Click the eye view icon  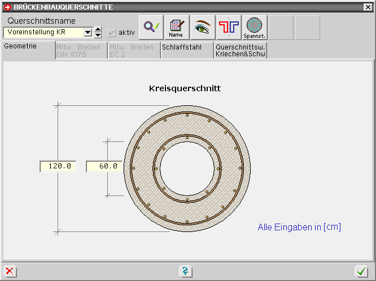203,27
